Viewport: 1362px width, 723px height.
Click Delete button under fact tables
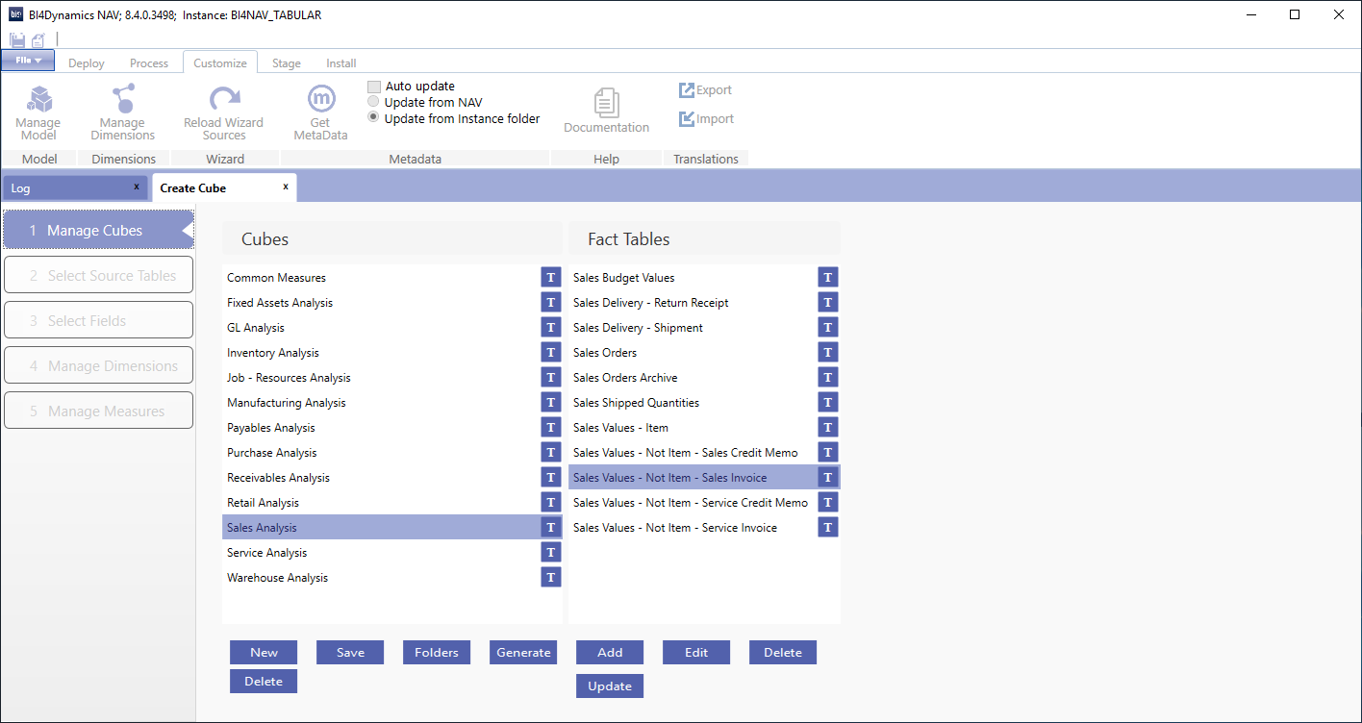(783, 653)
